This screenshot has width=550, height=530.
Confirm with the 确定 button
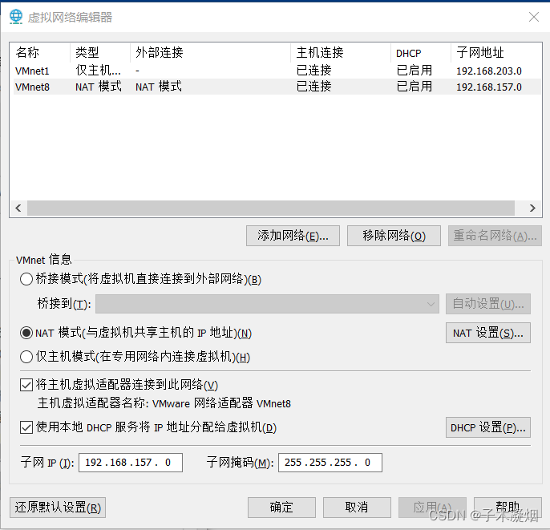coord(281,508)
